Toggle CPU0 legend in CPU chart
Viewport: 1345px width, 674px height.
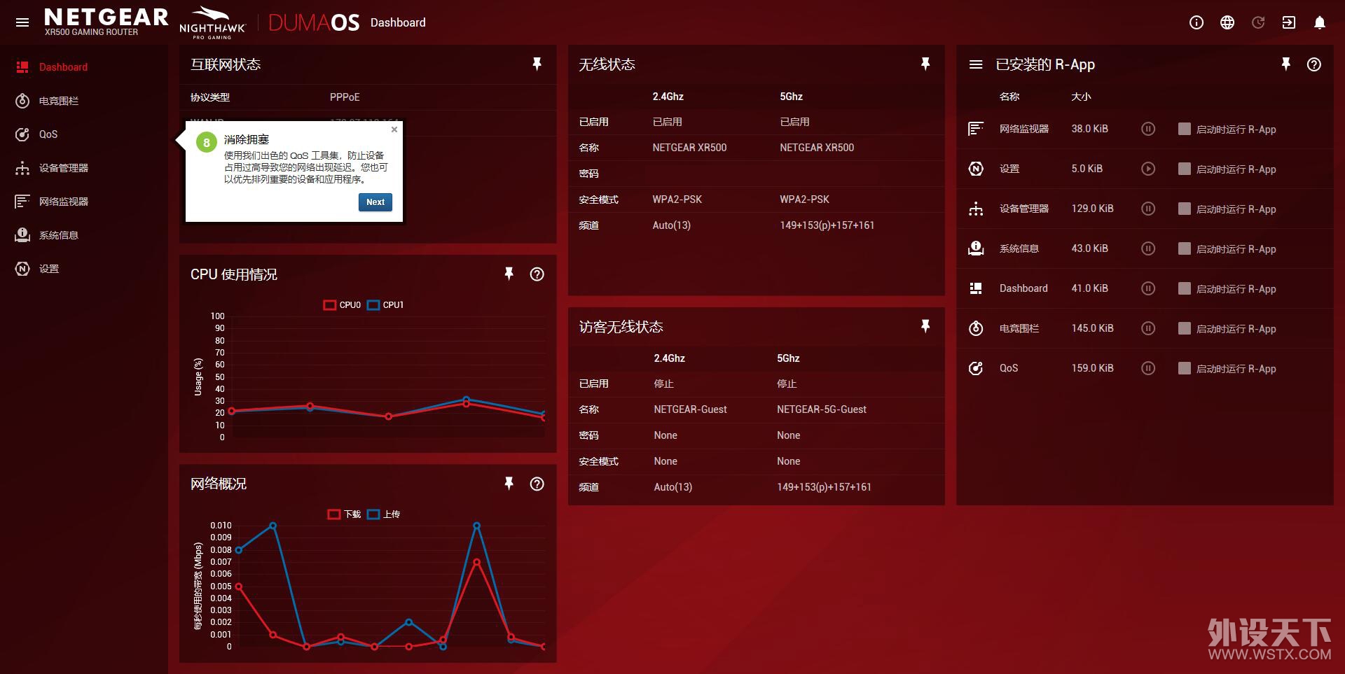342,305
